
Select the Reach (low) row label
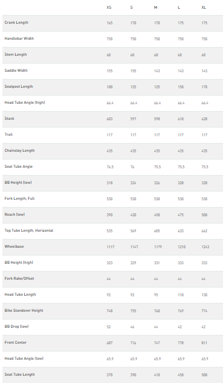(15, 214)
